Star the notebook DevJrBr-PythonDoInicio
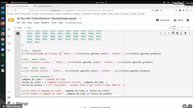Image resolution: width=193 pixels, height=108 pixels. (81, 19)
